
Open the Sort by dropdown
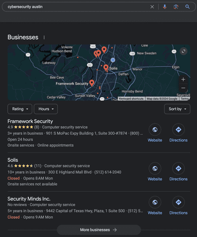tap(177, 109)
